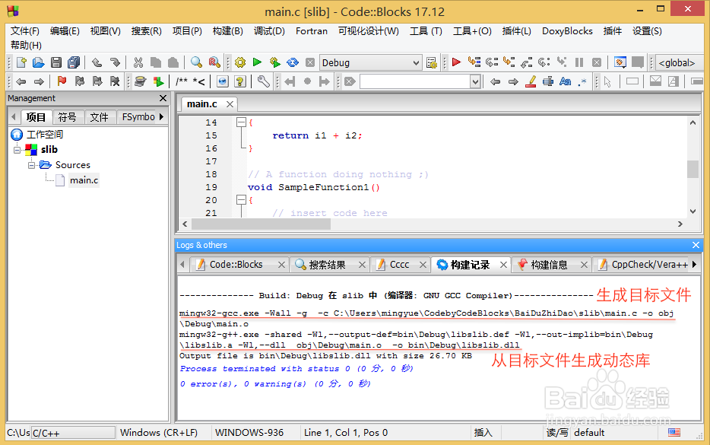Save the current file
The width and height of the screenshot is (710, 445).
[x=56, y=62]
